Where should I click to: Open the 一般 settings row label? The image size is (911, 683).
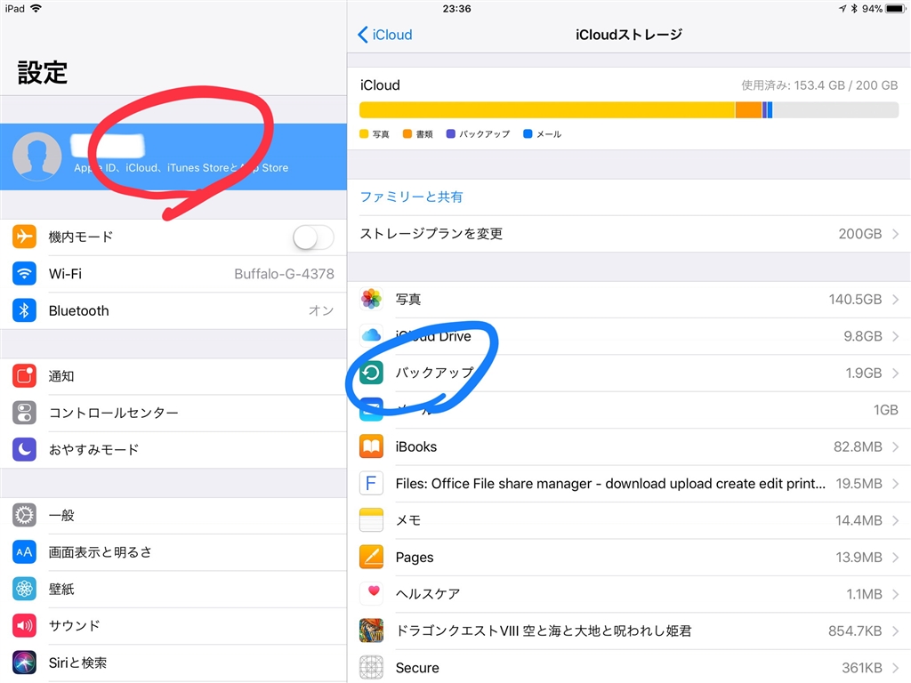click(61, 515)
